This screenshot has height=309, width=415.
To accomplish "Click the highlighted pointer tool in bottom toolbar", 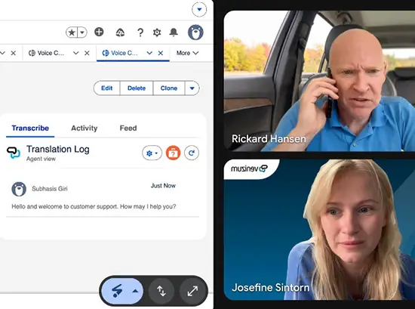I will (x=117, y=291).
